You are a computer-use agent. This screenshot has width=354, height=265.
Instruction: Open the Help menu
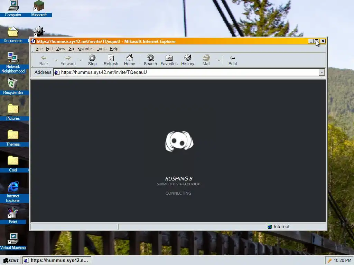(114, 49)
